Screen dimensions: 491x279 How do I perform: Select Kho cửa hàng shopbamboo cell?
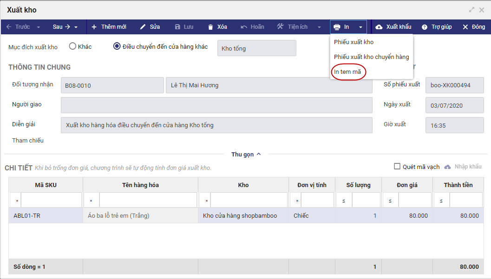243,215
